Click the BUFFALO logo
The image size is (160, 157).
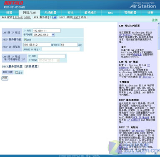(x=14, y=3)
